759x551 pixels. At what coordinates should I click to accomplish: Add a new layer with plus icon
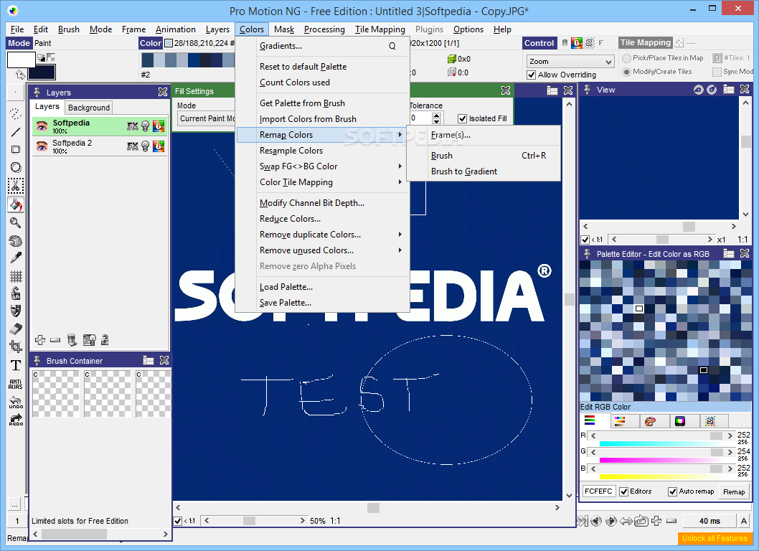(40, 340)
